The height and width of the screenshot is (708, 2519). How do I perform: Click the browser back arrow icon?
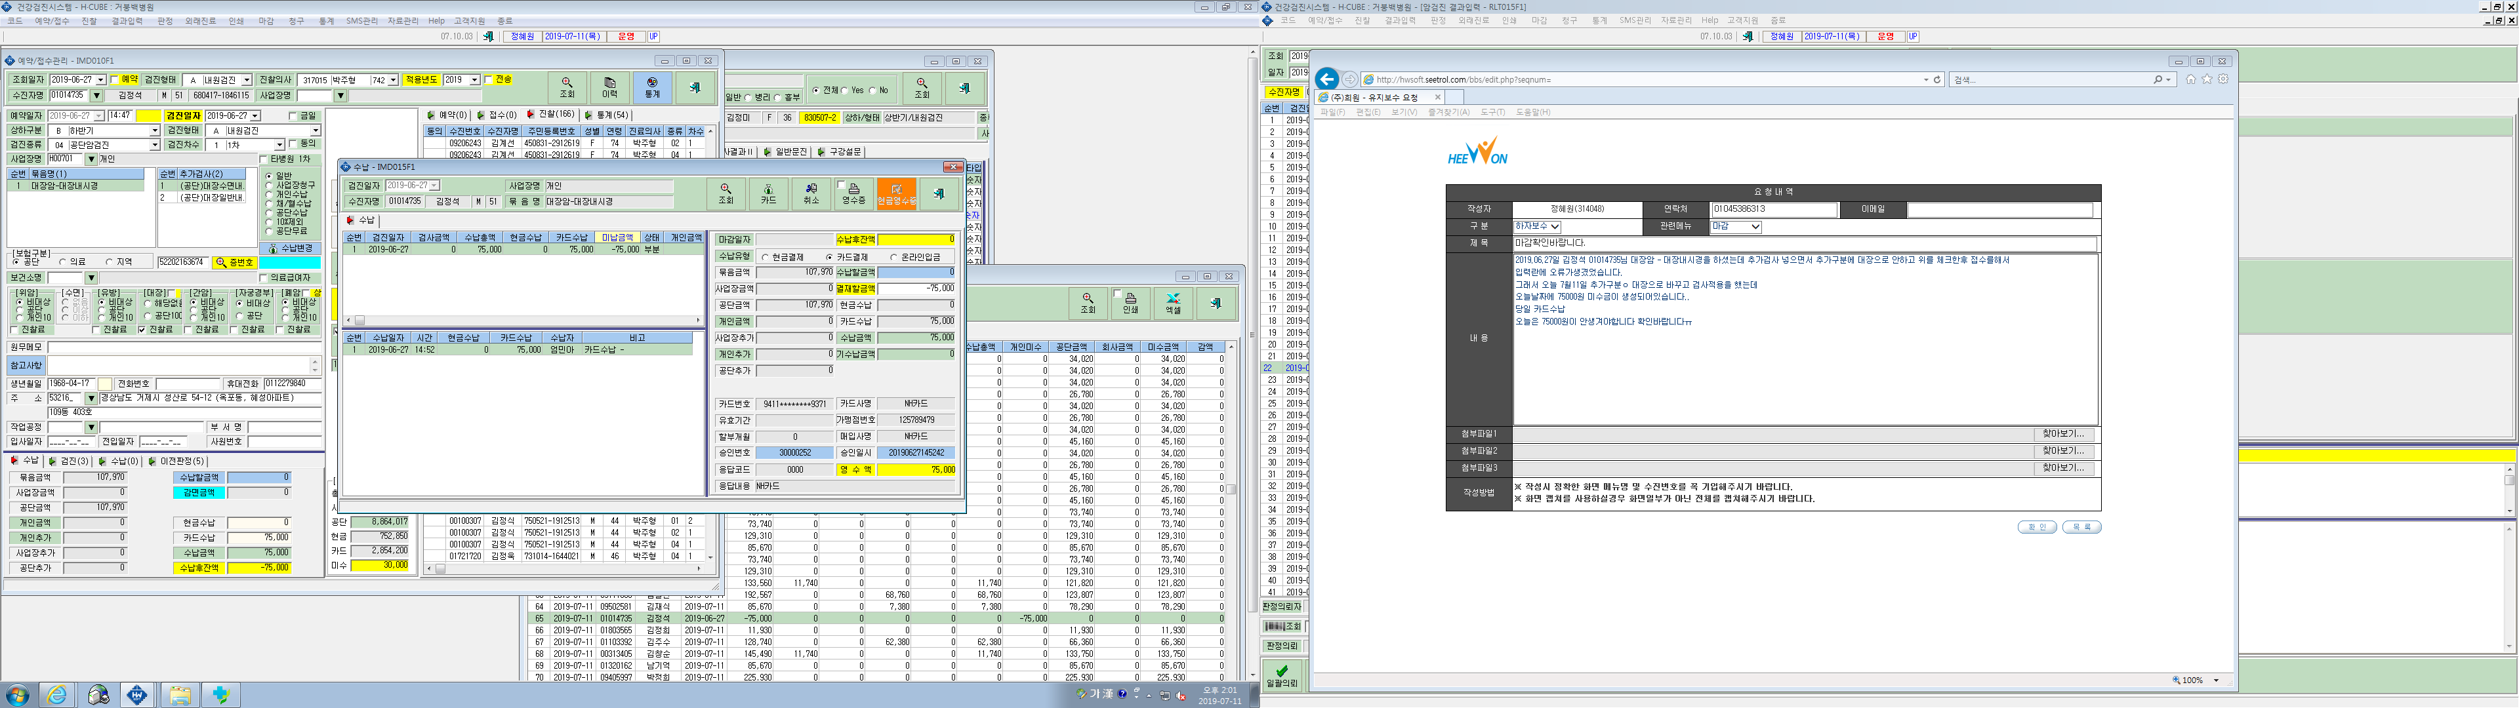(x=1326, y=79)
